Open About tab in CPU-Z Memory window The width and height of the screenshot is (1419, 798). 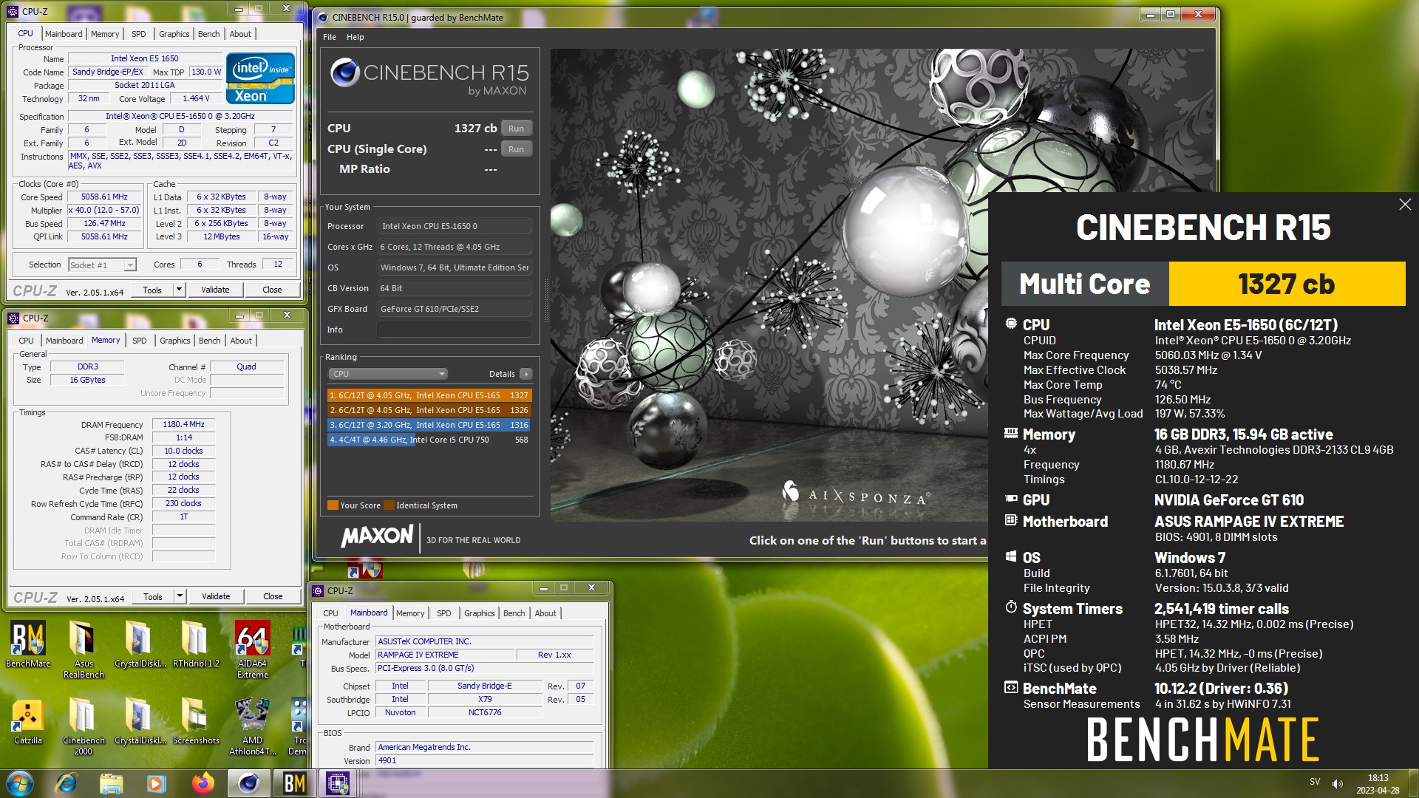[241, 341]
